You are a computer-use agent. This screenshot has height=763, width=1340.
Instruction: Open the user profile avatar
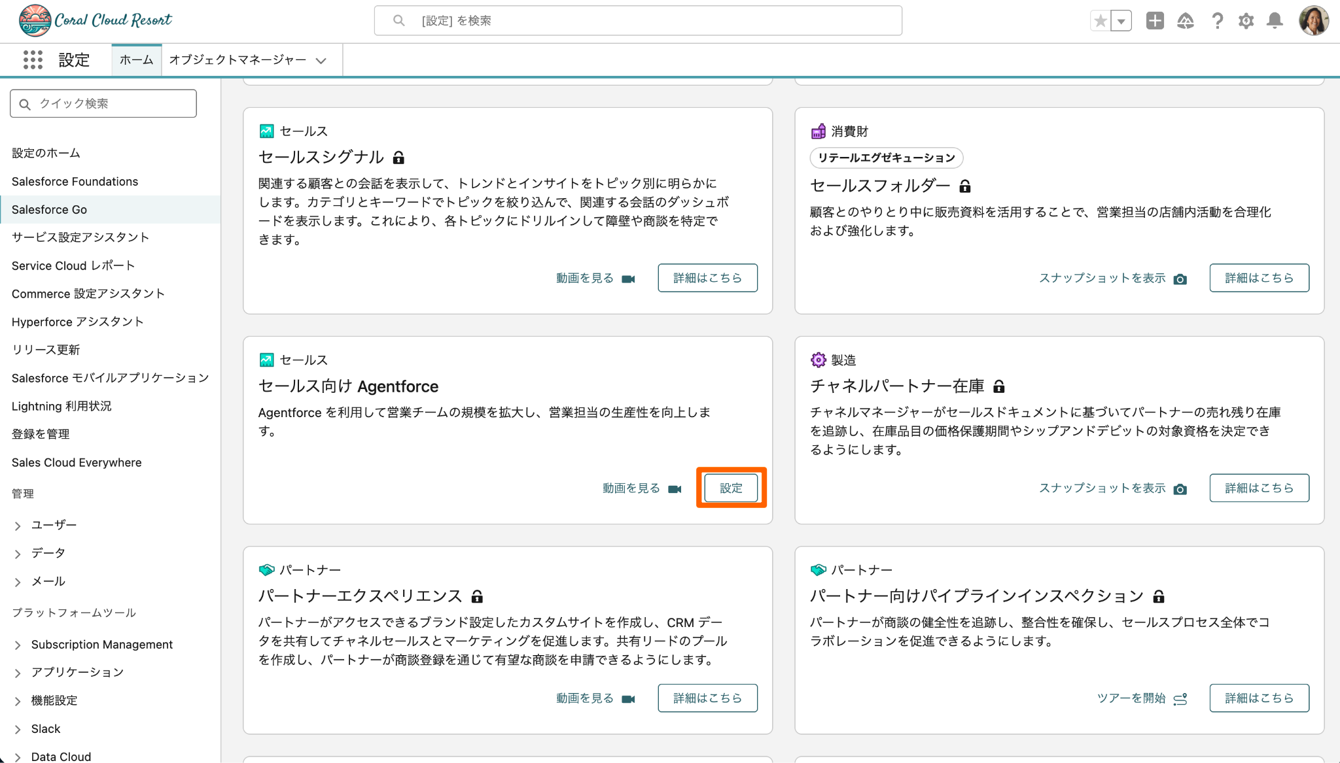(1313, 21)
